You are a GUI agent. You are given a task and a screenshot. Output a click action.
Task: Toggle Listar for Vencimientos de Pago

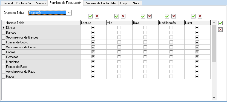point(197,71)
